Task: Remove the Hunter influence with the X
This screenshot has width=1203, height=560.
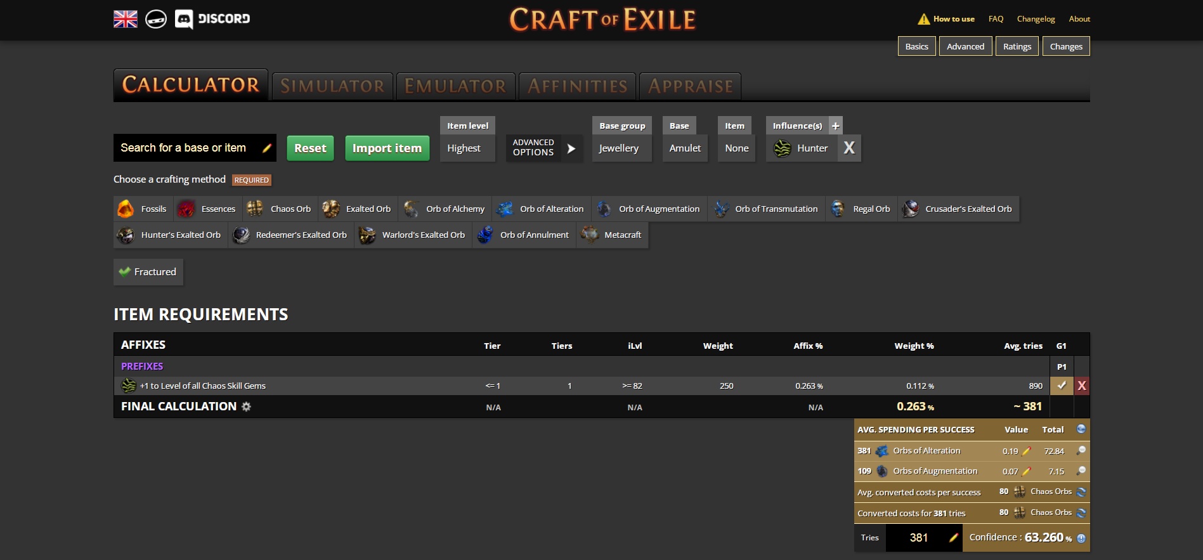Action: coord(849,148)
